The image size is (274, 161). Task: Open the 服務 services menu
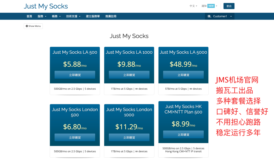(42, 16)
